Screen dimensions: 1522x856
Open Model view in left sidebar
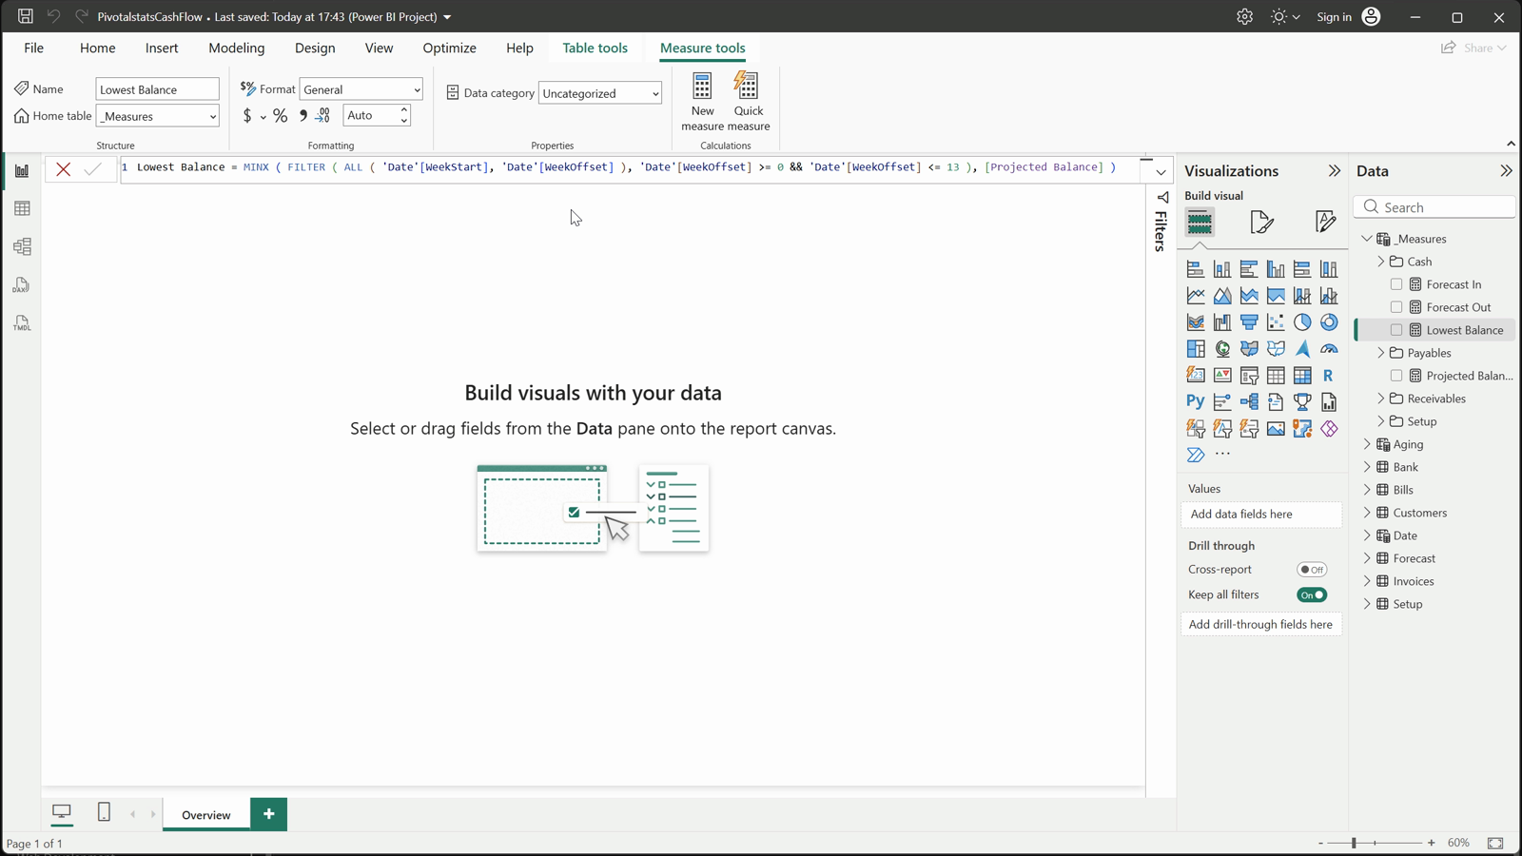22,247
